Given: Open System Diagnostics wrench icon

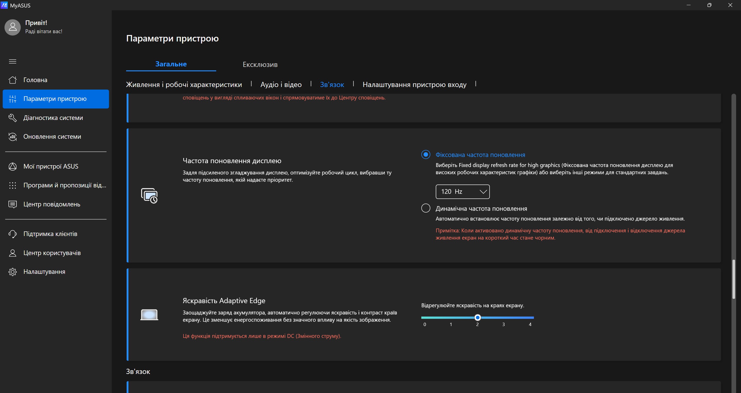Looking at the screenshot, I should (13, 118).
